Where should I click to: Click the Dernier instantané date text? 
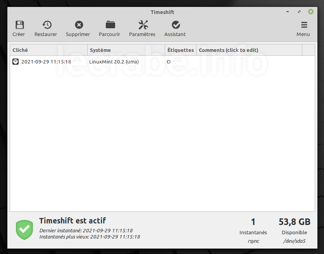(86, 230)
